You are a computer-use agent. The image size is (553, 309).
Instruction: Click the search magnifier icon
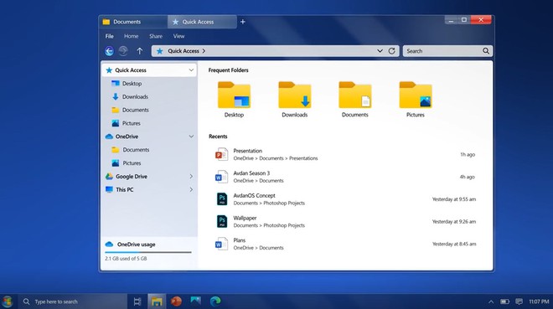(486, 51)
